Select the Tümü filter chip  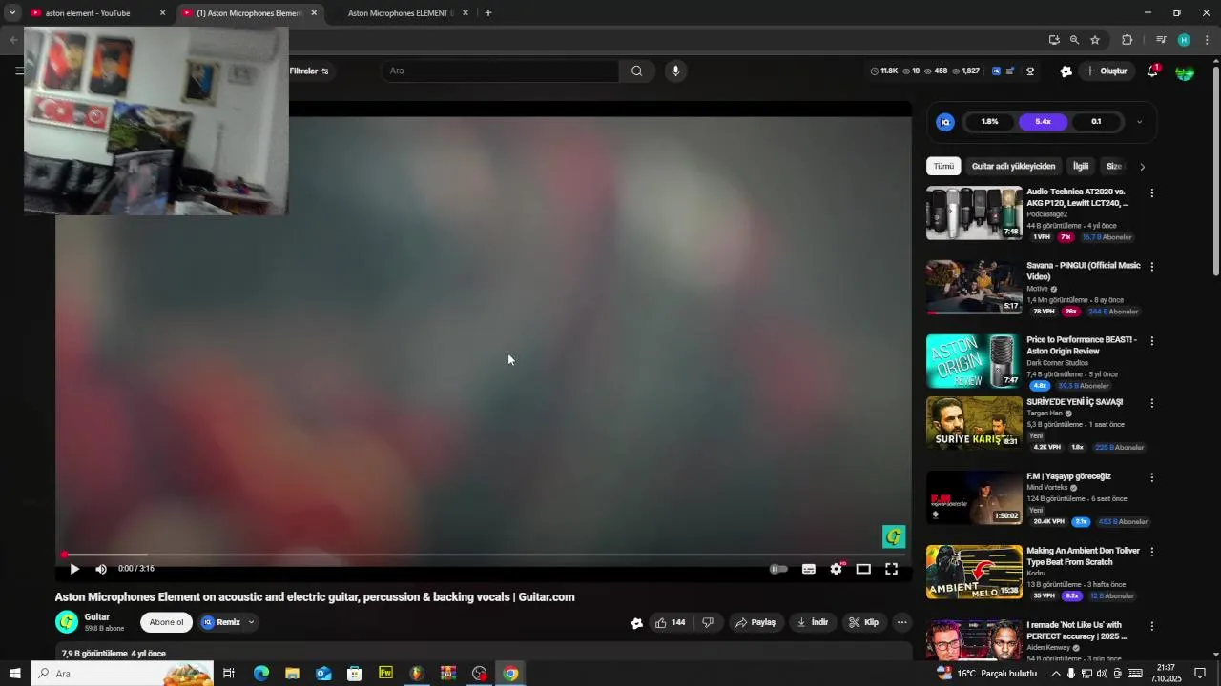pos(943,166)
